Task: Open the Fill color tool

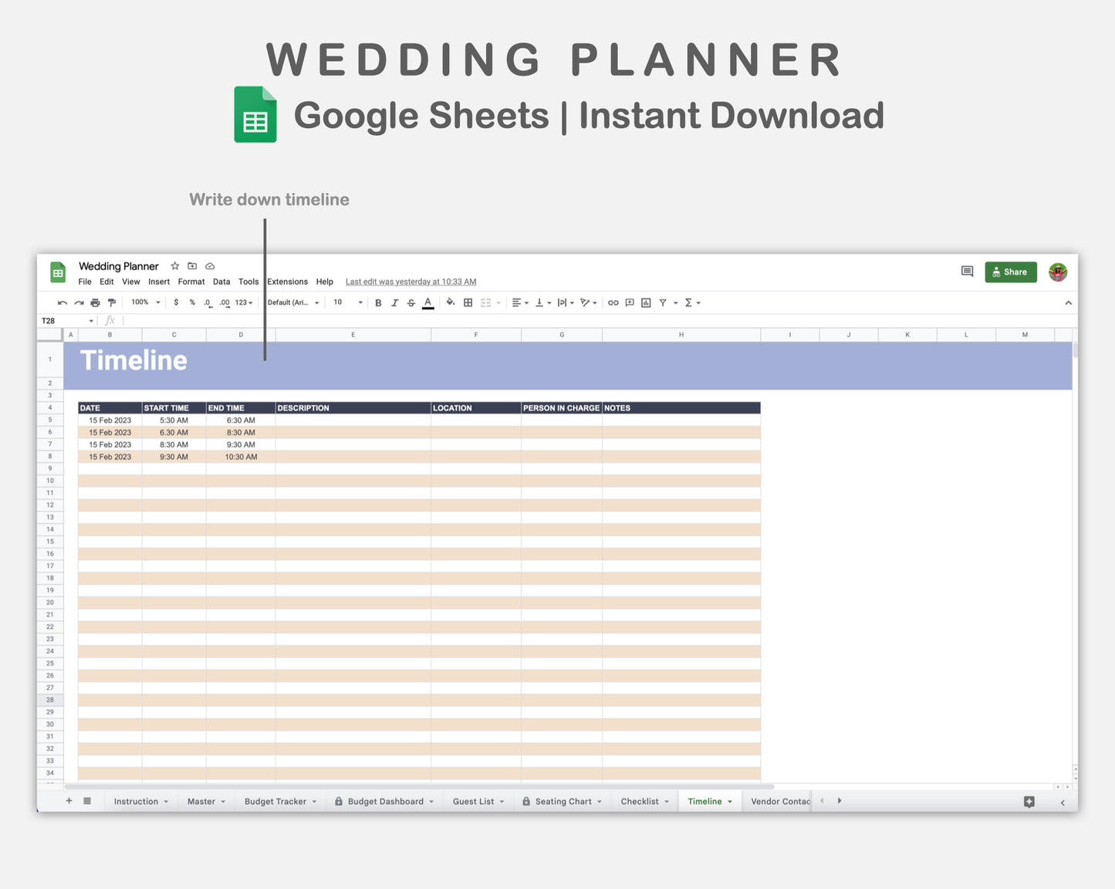Action: pos(451,303)
